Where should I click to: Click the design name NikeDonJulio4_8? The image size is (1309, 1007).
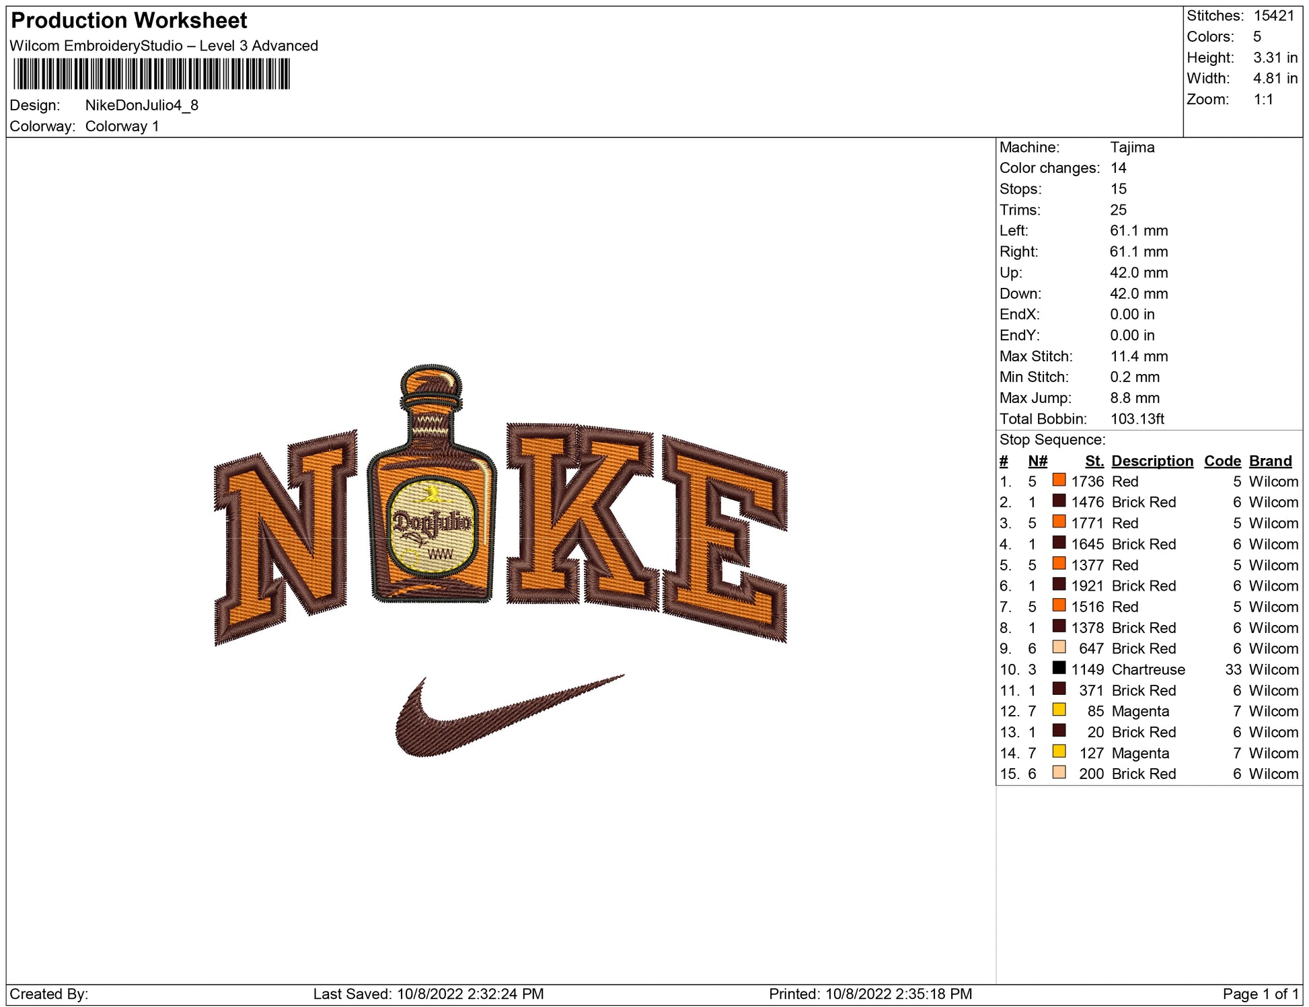coord(141,106)
